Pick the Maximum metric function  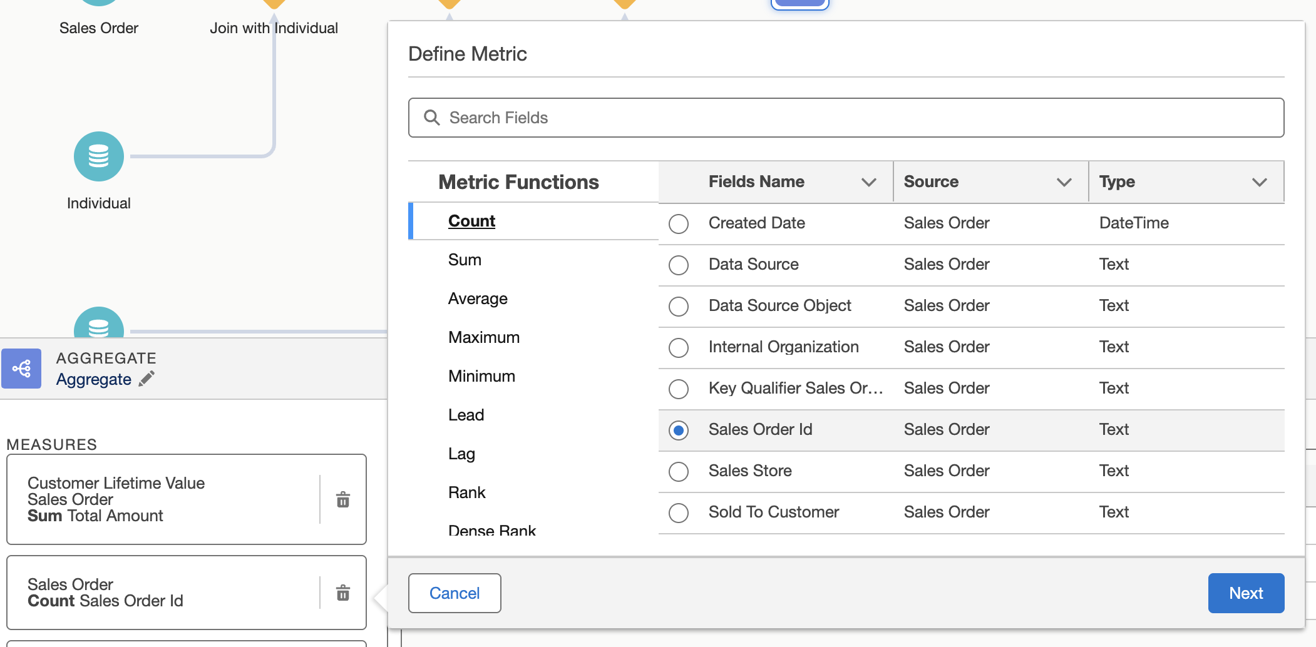point(484,337)
